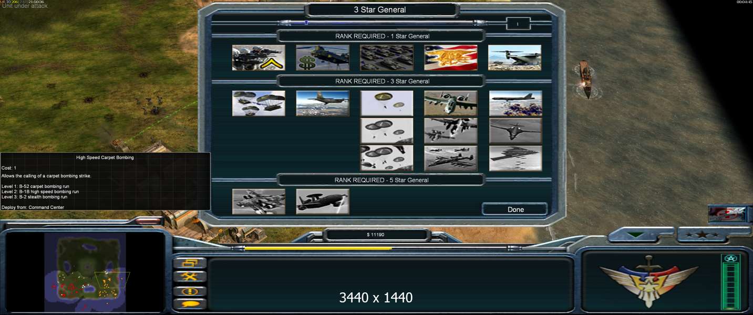Choose the Chinook dollar-sign supply power
The image size is (753, 315).
pos(323,58)
